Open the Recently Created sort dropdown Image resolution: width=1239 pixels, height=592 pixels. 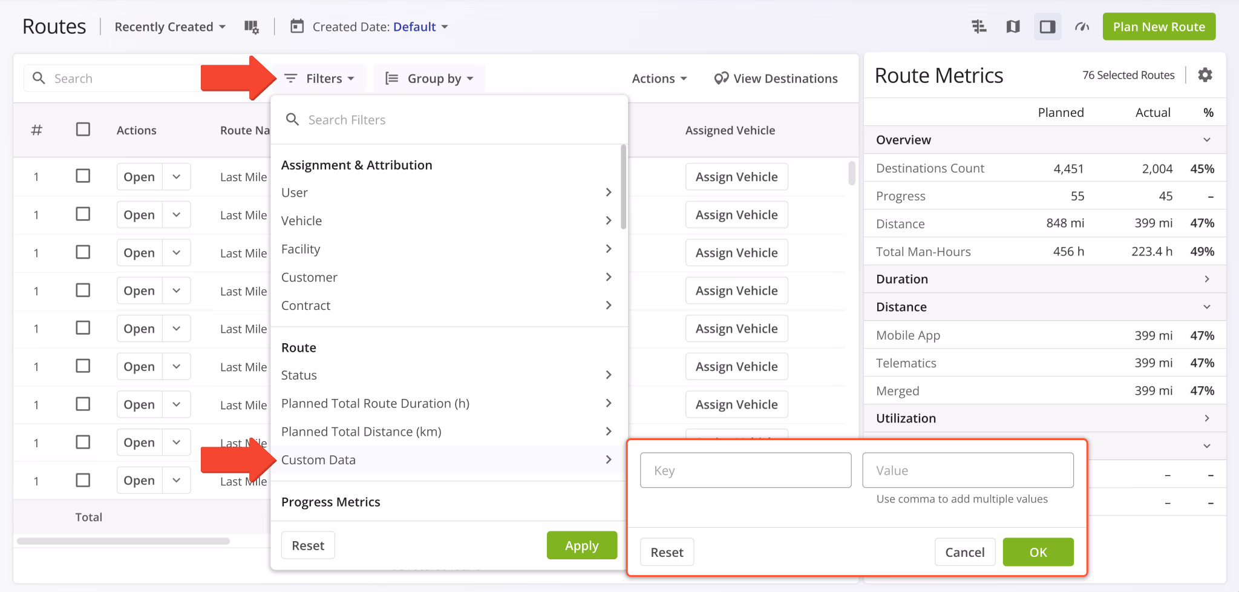tap(169, 27)
